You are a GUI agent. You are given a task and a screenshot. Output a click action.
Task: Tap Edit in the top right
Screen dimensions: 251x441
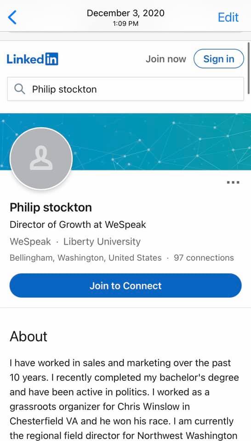(x=228, y=17)
